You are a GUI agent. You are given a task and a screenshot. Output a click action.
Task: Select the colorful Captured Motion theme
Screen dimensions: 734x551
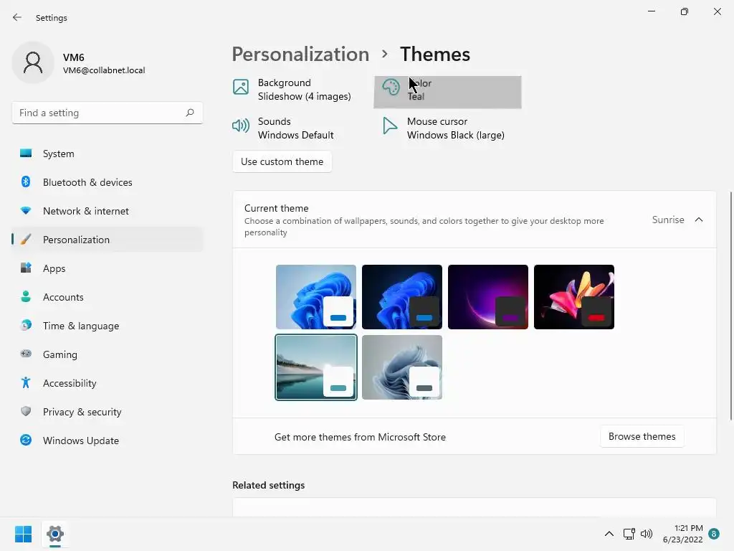pos(574,297)
